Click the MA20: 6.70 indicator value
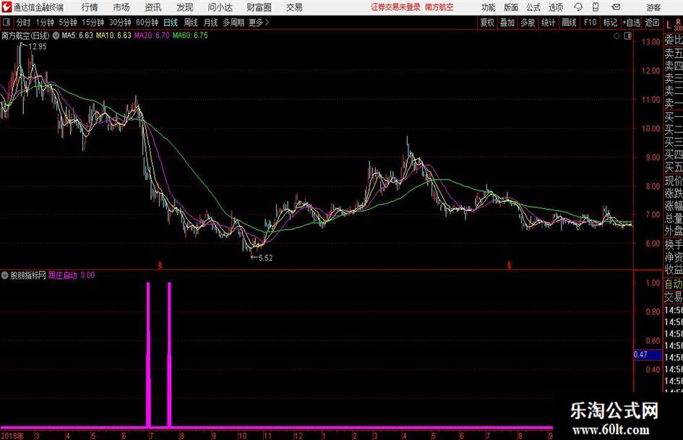 [x=152, y=35]
